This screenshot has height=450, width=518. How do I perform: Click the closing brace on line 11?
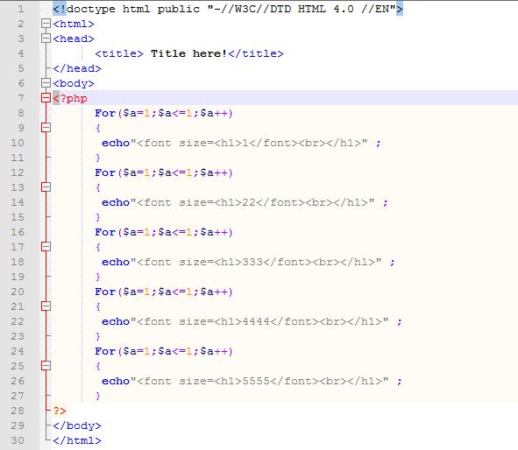point(98,158)
